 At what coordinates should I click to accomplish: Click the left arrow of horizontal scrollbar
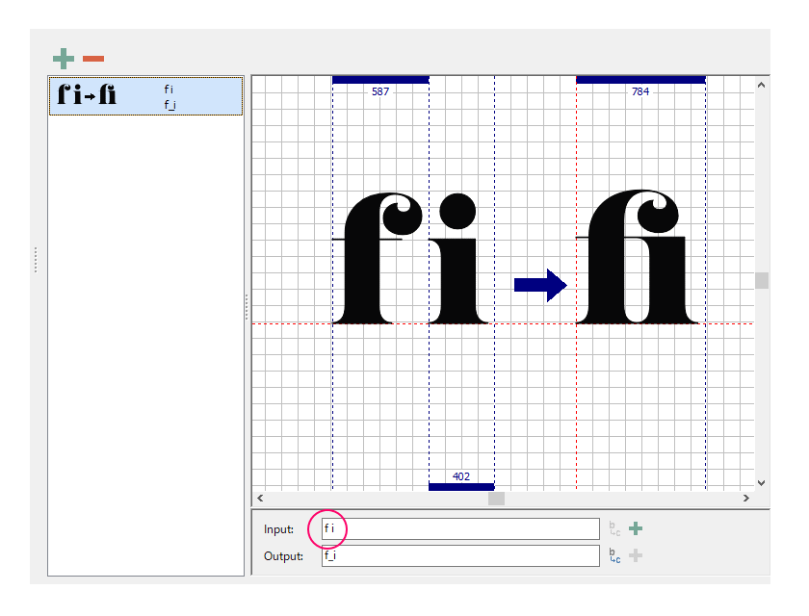(260, 499)
